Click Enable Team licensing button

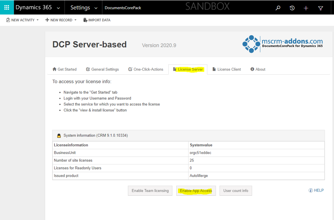pyautogui.click(x=150, y=190)
